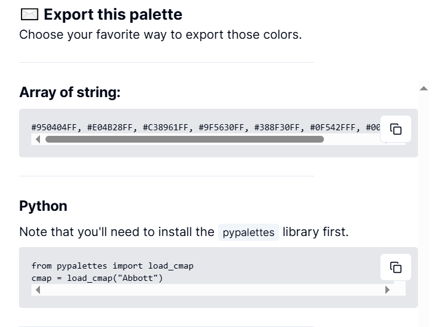The image size is (445, 327).
Task: Click the "Export this palette" heading
Action: pyautogui.click(x=113, y=14)
